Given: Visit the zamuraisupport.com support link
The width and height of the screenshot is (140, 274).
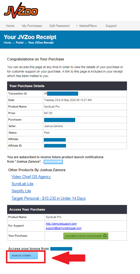Looking at the screenshot, I should click(61, 224).
